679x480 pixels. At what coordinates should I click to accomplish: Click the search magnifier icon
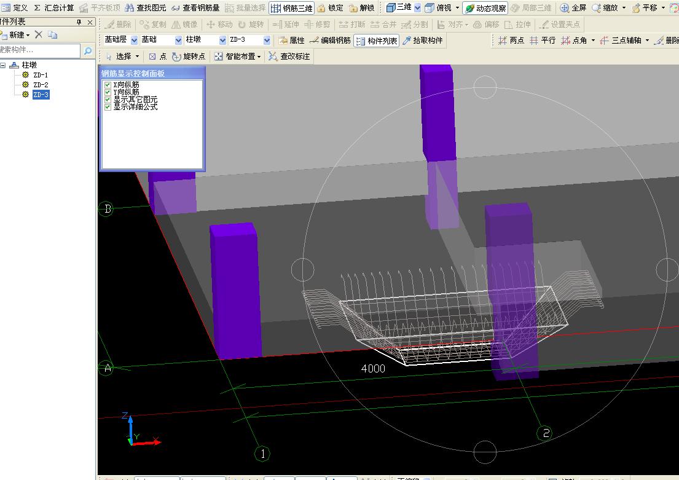87,50
